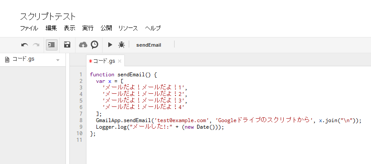
Task: Click the GmailApp.sendEmail call text
Action: pos(124,120)
